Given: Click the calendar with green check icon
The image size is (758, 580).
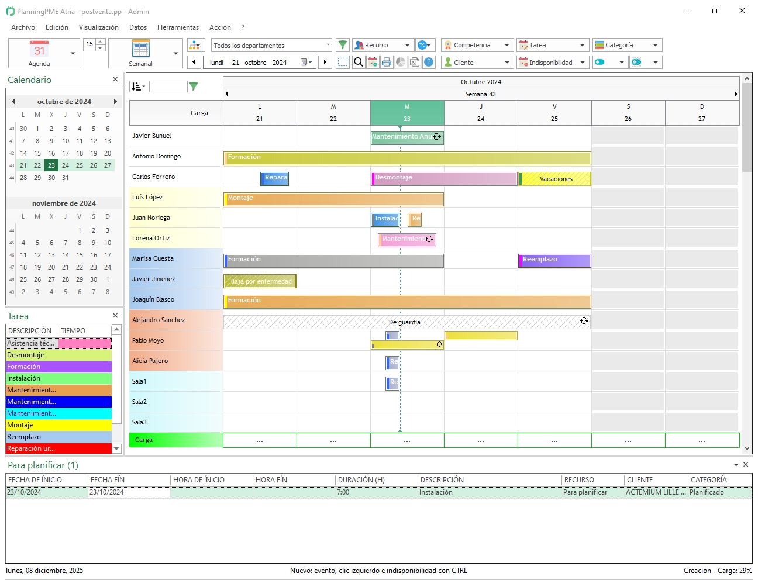Looking at the screenshot, I should click(x=373, y=62).
